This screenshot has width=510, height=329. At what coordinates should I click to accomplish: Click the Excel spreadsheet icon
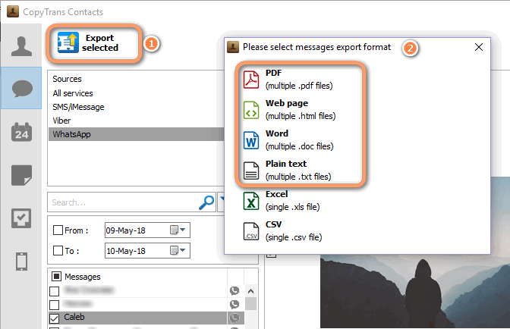click(251, 201)
